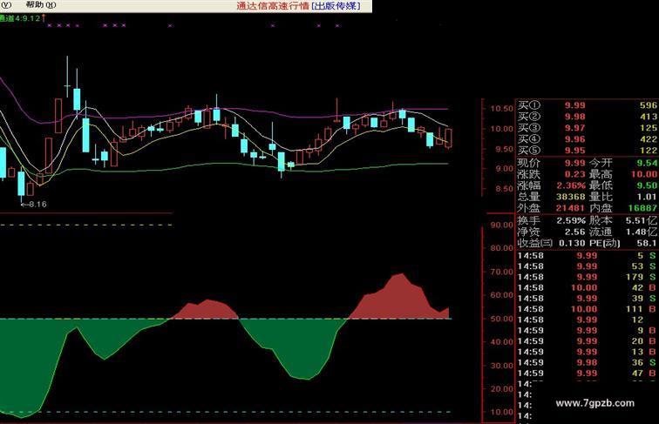The height and width of the screenshot is (424, 659).
Task: Select the 买② bid row at 9.98
Action: [574, 117]
